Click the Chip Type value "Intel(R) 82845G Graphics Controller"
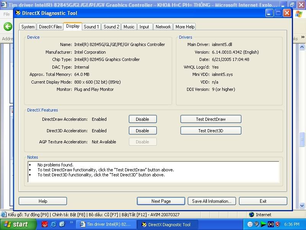This screenshot has width=306, height=230. click(107, 59)
